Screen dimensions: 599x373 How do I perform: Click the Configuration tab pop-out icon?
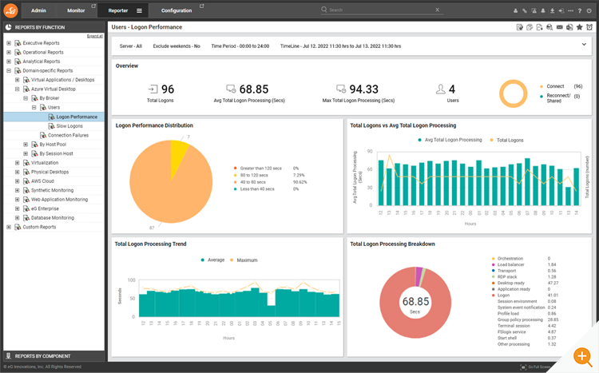click(x=202, y=6)
